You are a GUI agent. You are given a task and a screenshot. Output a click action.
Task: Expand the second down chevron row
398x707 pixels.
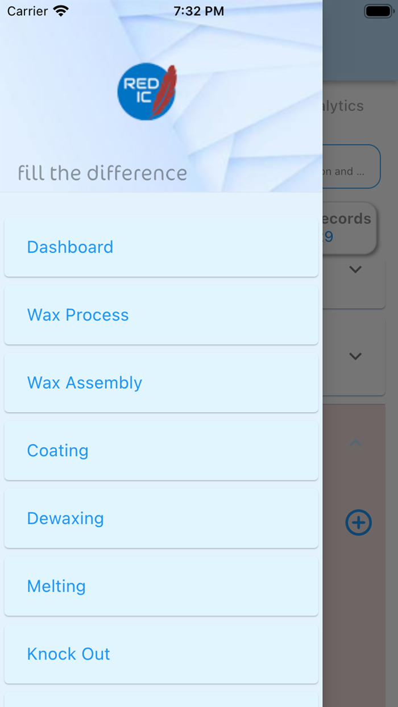coord(355,356)
